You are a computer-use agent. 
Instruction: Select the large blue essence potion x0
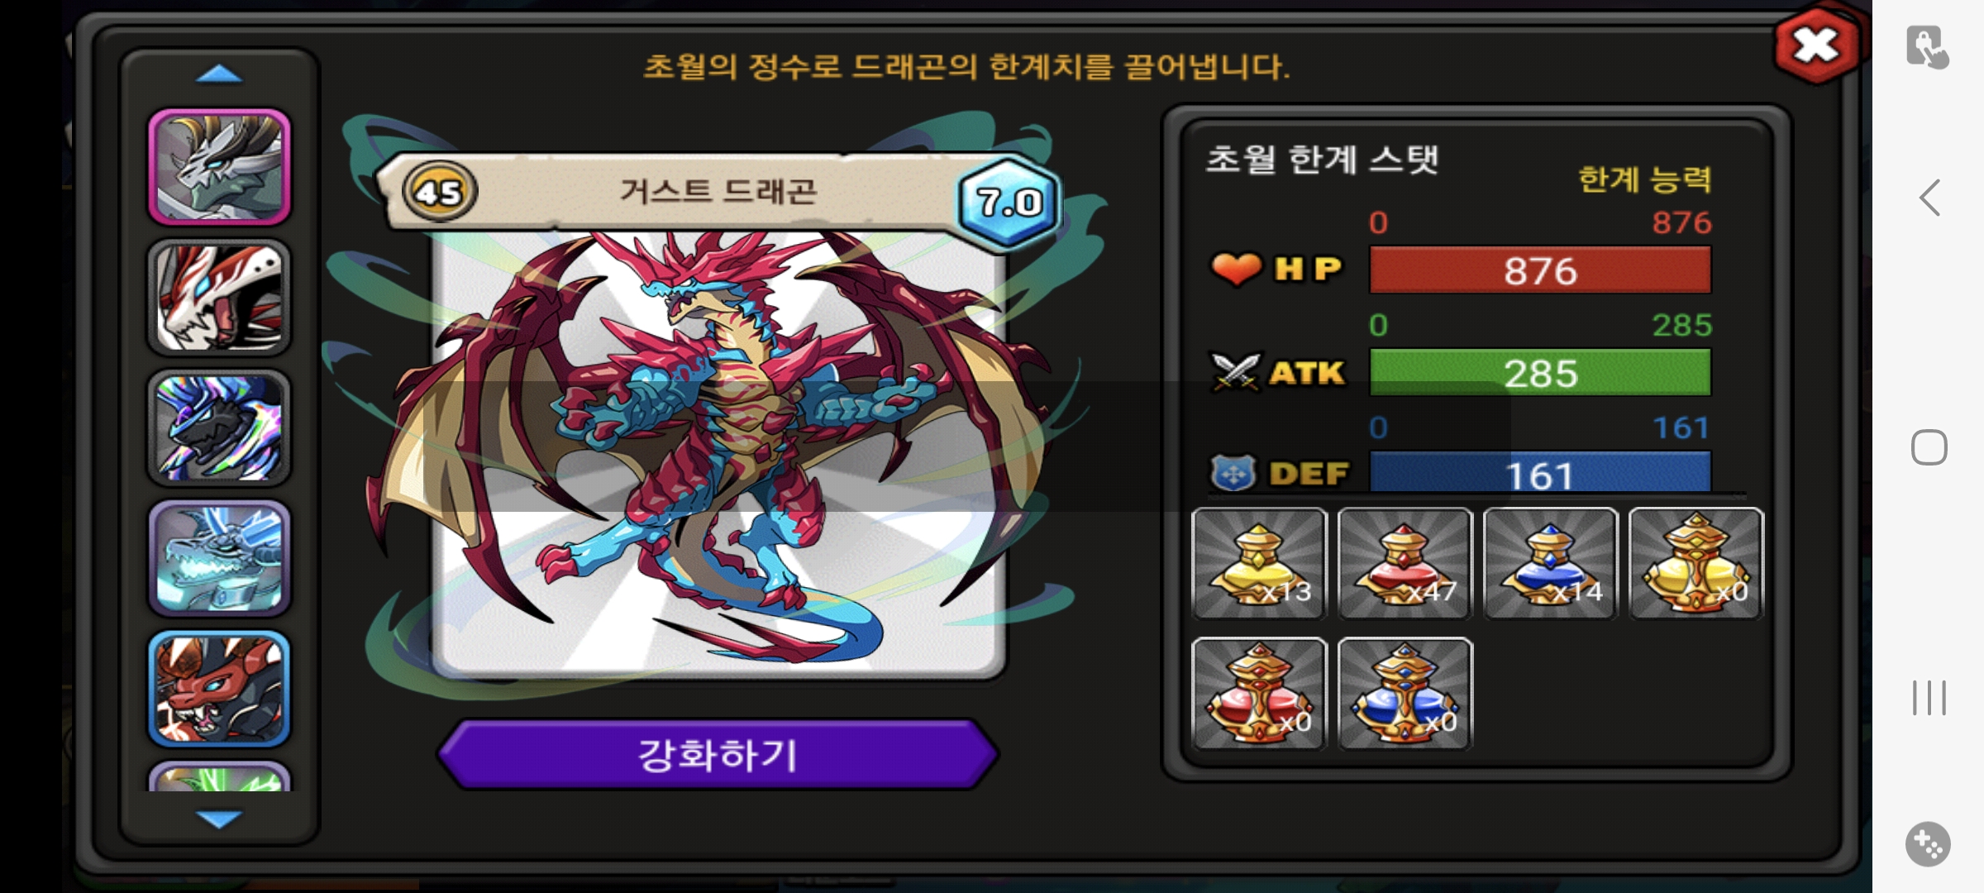point(1405,694)
